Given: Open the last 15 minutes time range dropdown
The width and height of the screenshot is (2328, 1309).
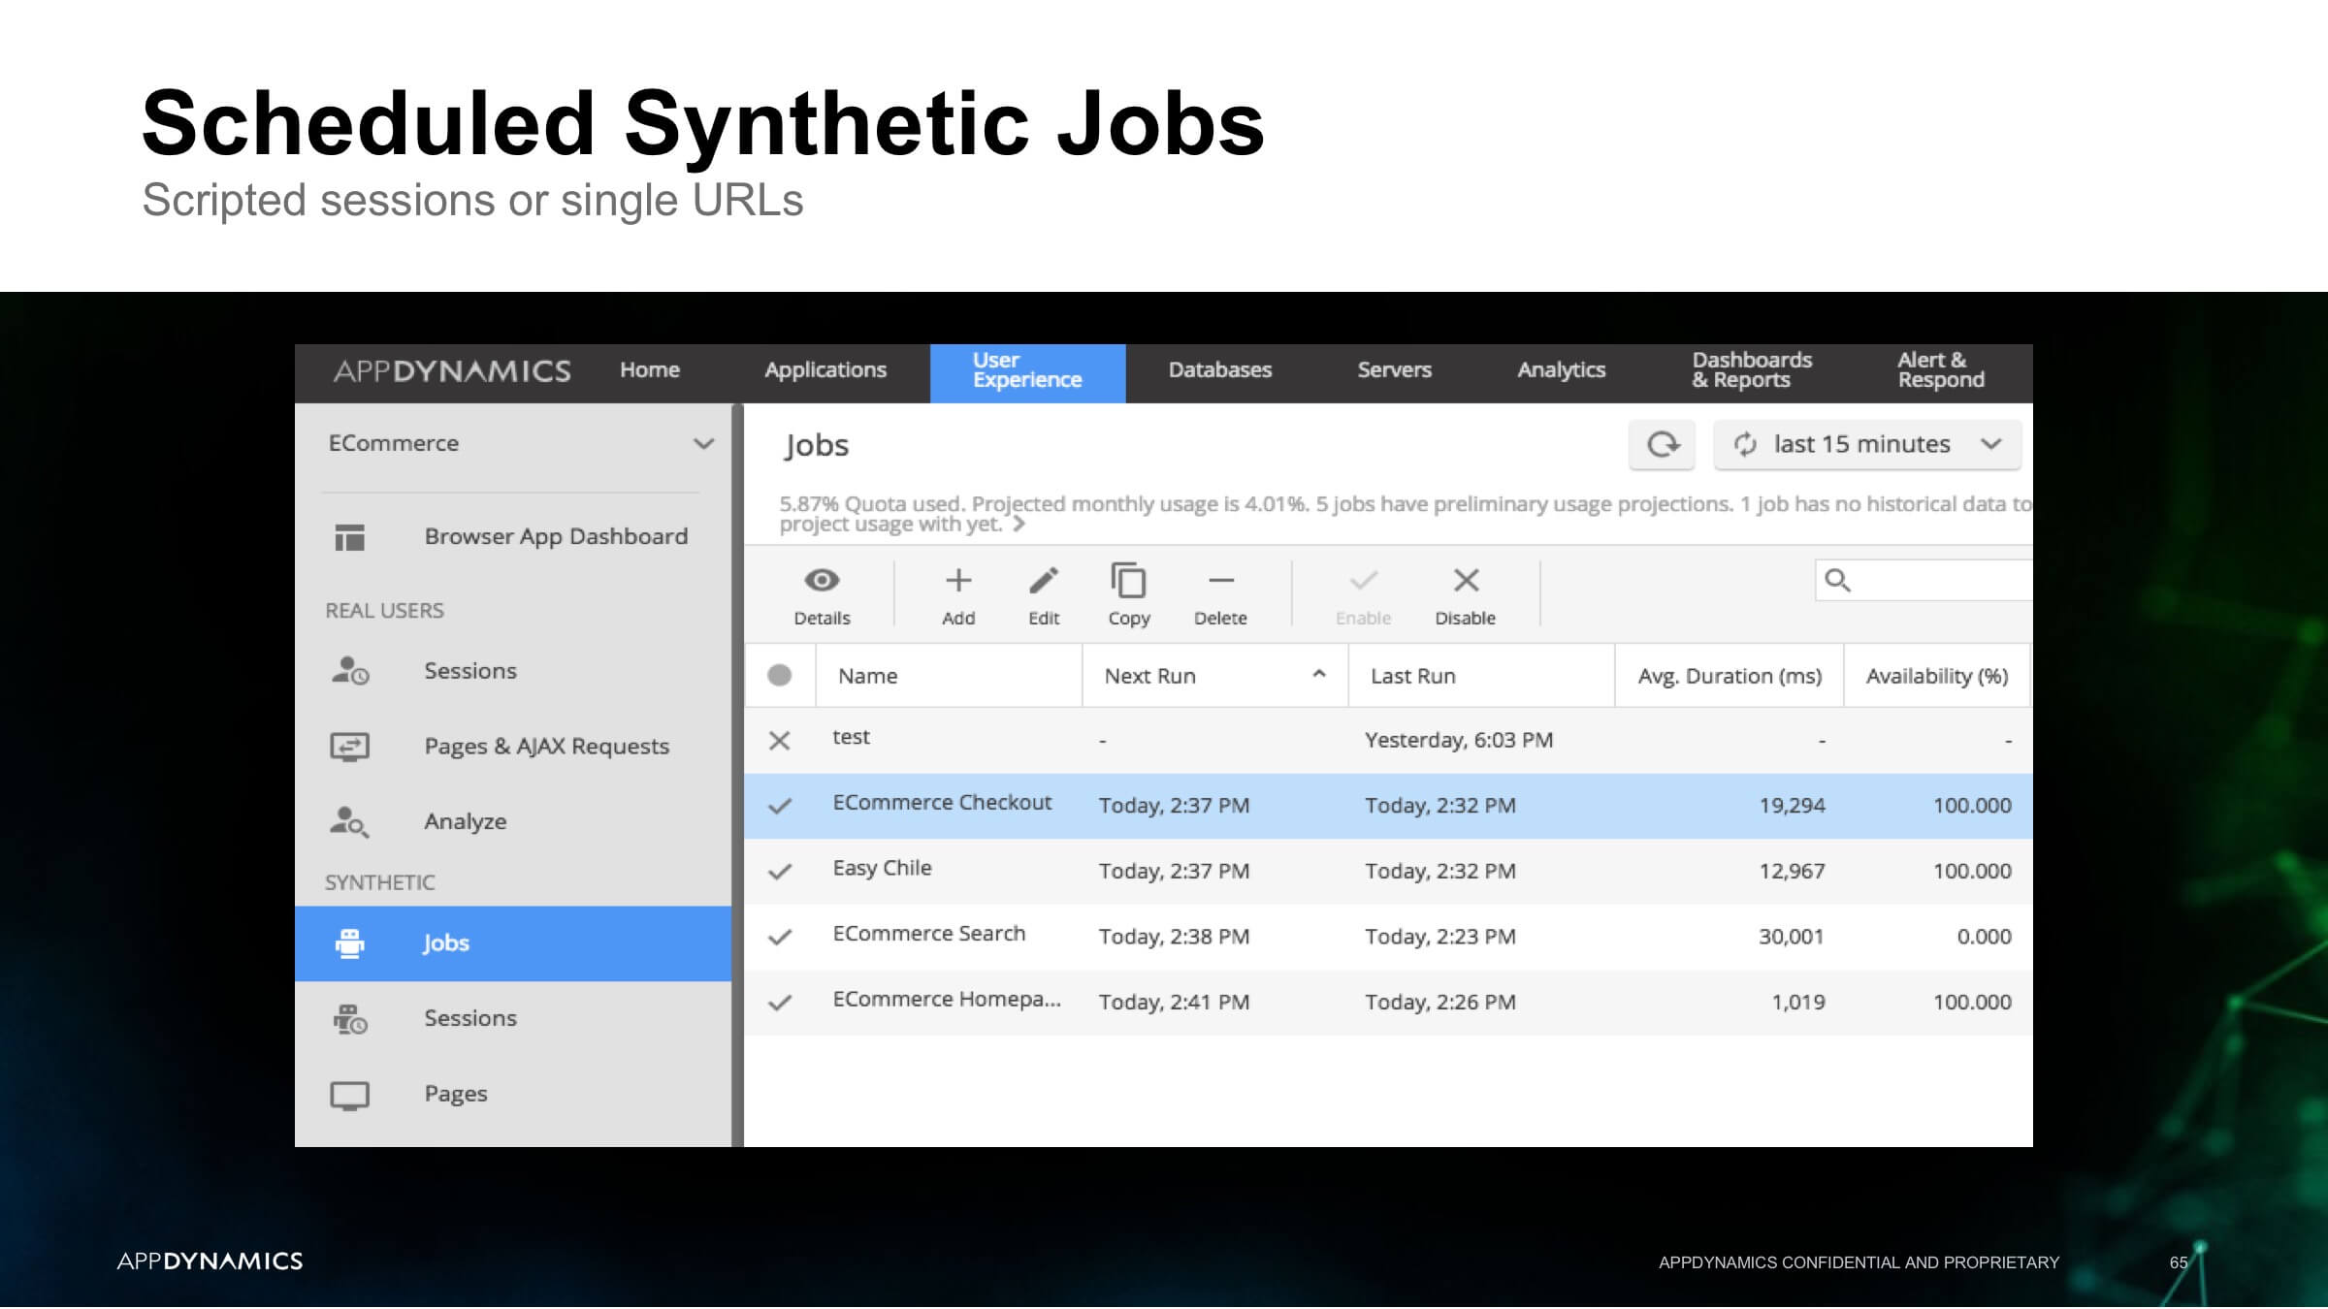Looking at the screenshot, I should point(1867,444).
